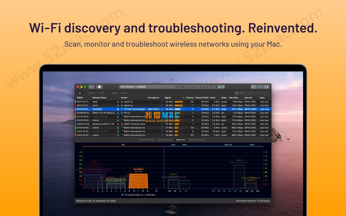Select the All networks filter

[x=80, y=93]
